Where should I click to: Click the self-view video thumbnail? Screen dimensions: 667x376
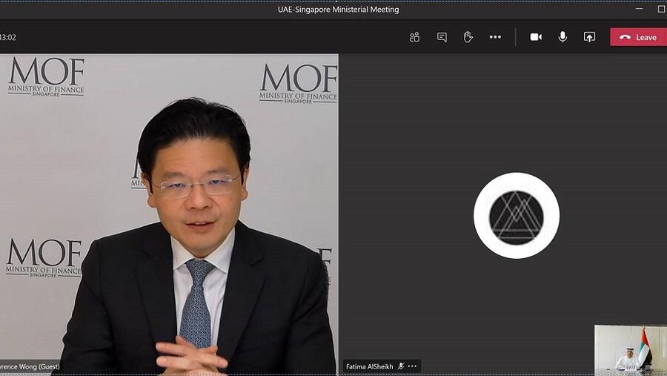tap(631, 350)
